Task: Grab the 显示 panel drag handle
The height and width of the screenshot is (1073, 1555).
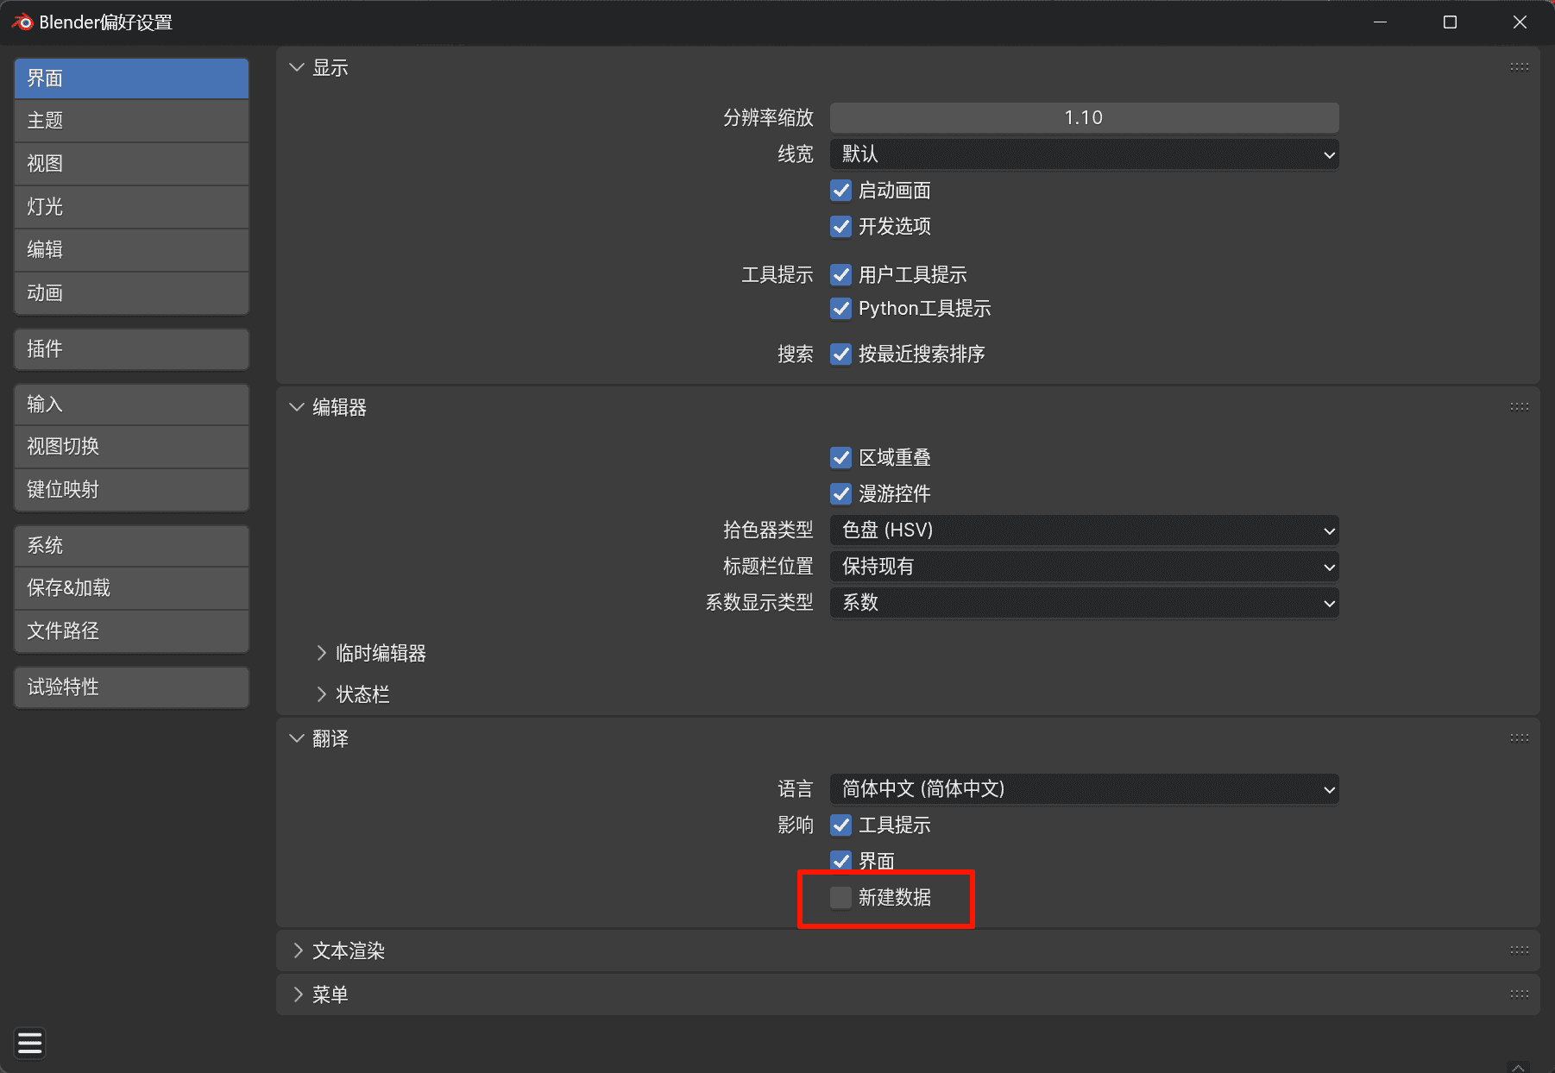Action: (1520, 67)
